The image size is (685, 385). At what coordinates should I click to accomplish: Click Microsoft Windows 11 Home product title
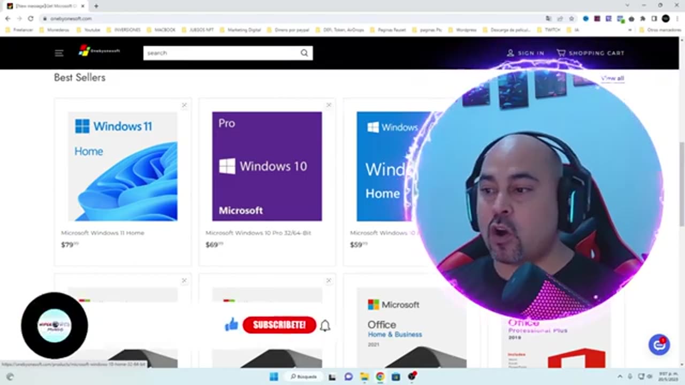pos(102,233)
